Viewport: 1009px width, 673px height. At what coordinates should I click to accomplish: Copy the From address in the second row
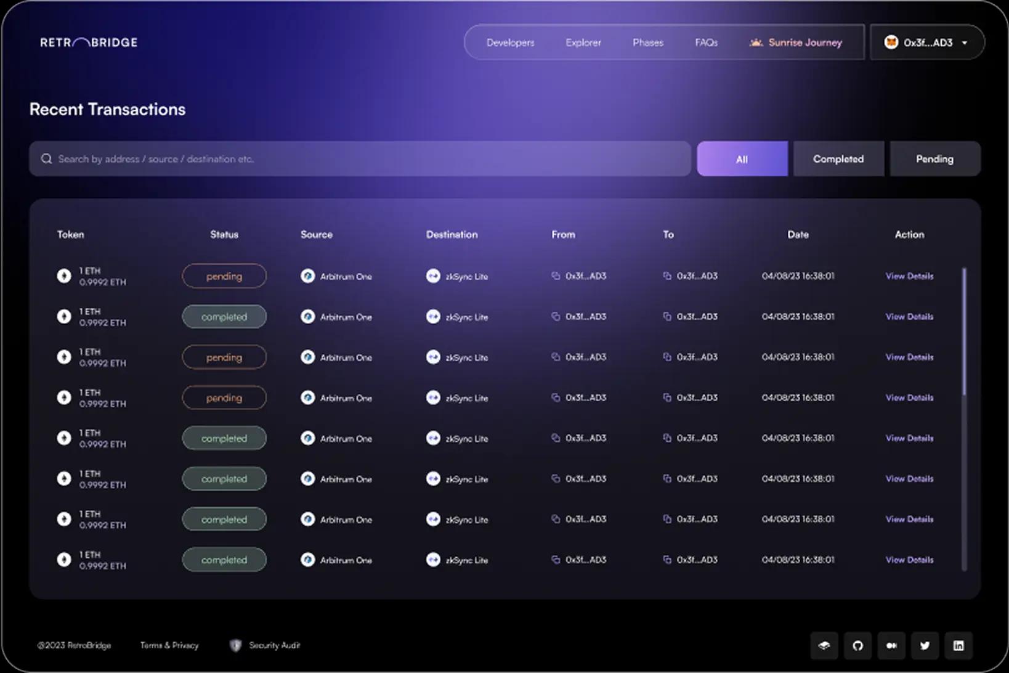tap(556, 317)
